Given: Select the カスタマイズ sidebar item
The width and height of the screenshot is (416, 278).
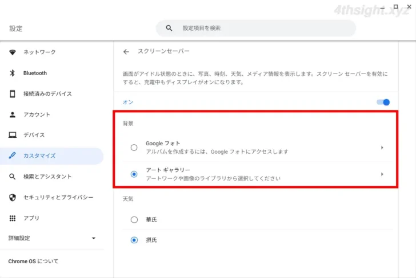Looking at the screenshot, I should point(52,156).
